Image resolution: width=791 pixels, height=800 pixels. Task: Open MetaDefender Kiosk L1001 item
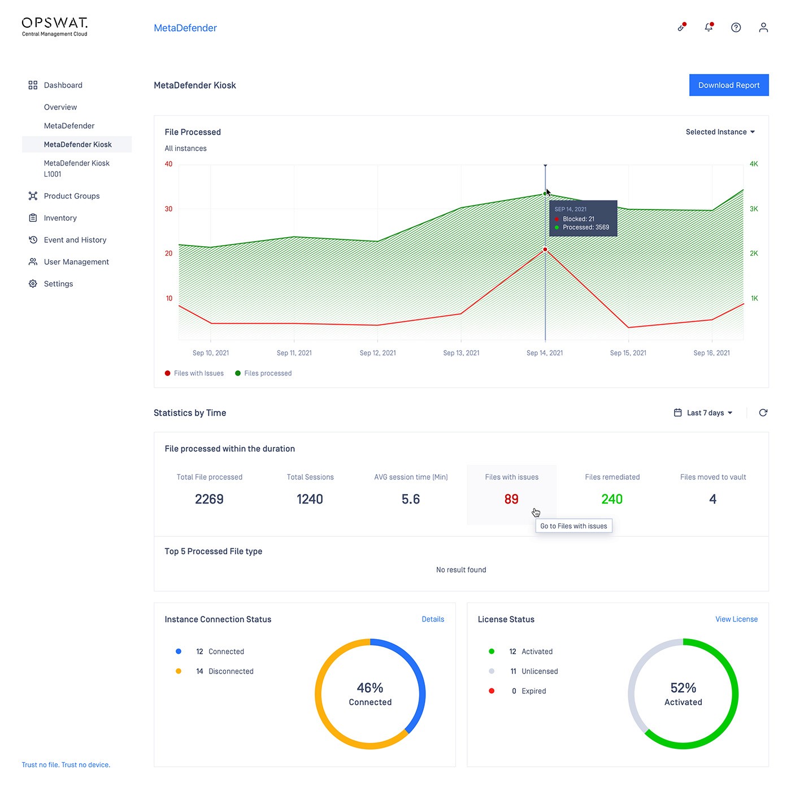(77, 168)
